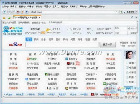The width and height of the screenshot is (140, 104).
Task: Click the Baidu paw logo
Action: click(x=15, y=44)
